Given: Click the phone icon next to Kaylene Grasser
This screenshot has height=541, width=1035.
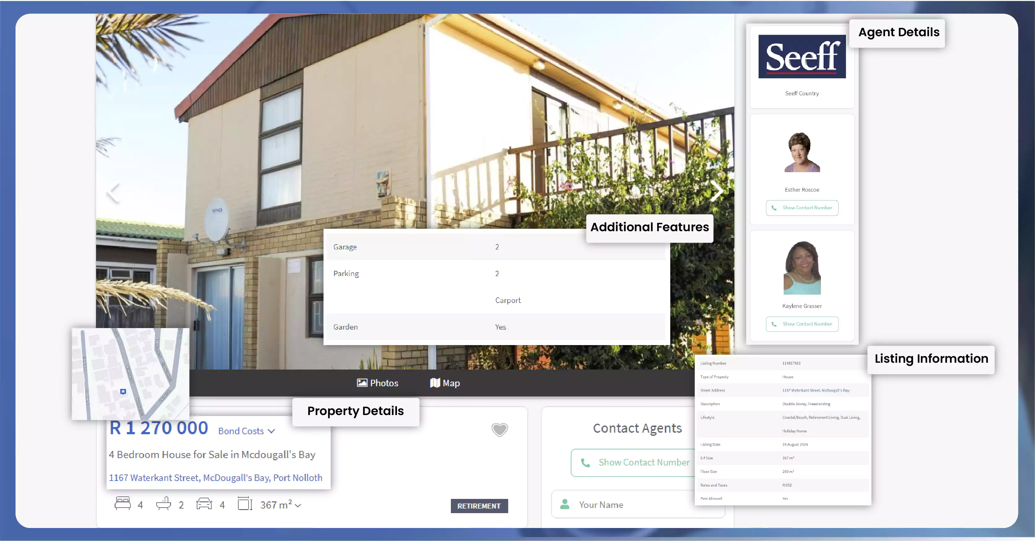Looking at the screenshot, I should click(773, 324).
